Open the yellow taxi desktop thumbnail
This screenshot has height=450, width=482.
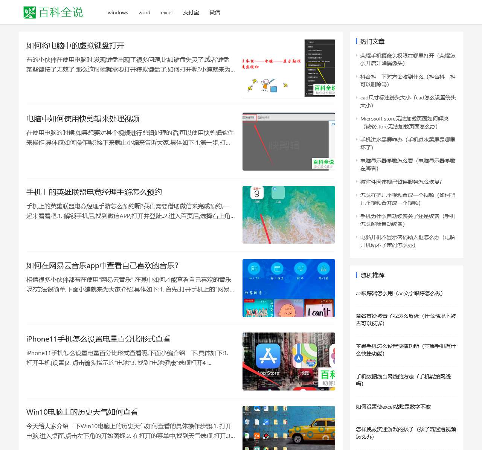[x=288, y=428]
